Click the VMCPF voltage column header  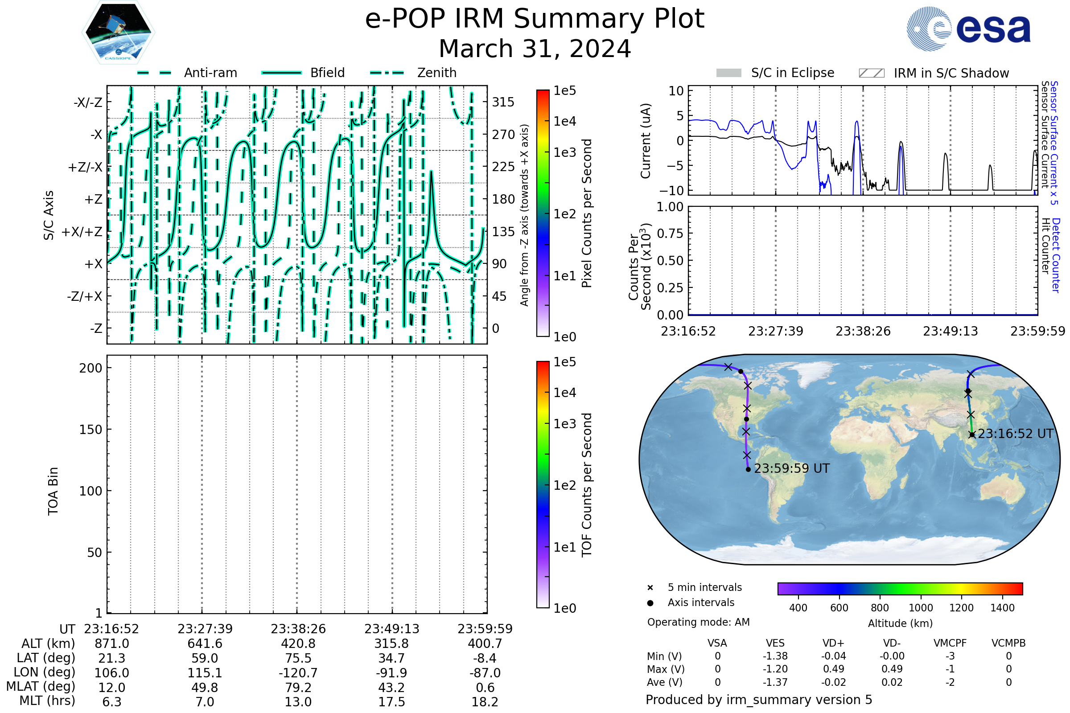[x=950, y=643]
